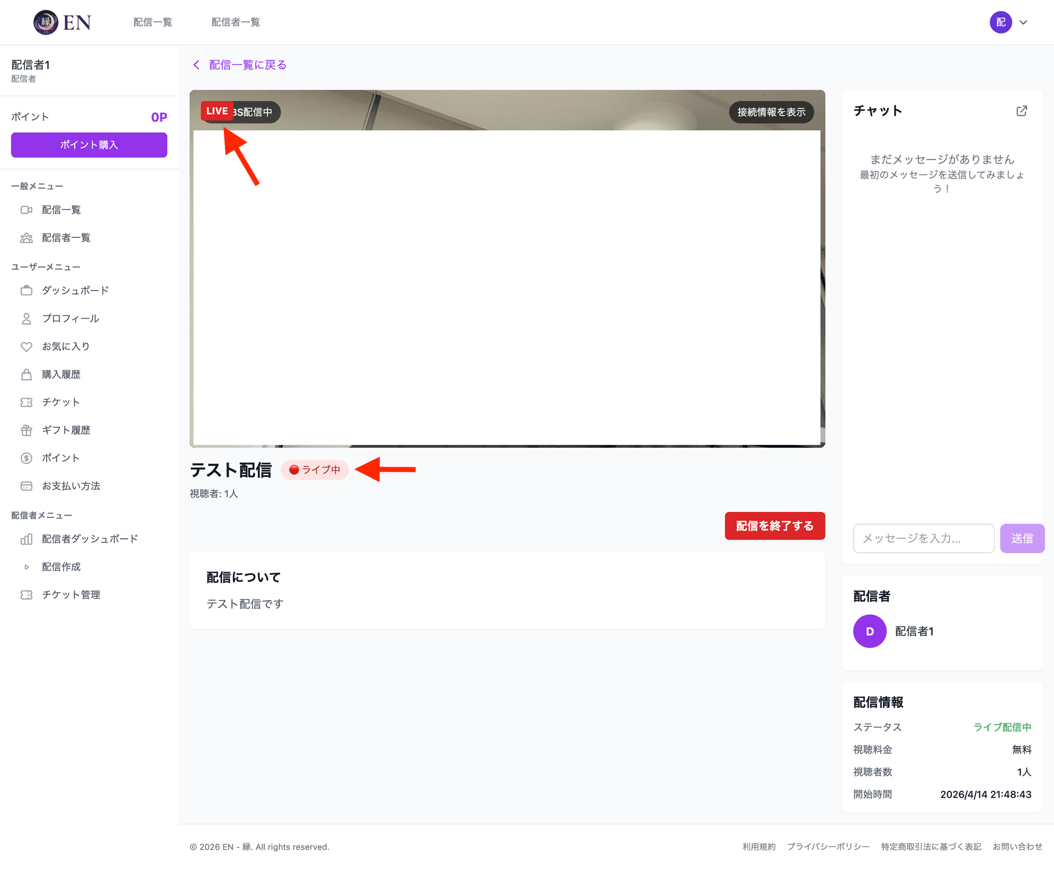The height and width of the screenshot is (869, 1054).
Task: Click the video camera icon for 配信一覧
Action: pyautogui.click(x=26, y=210)
